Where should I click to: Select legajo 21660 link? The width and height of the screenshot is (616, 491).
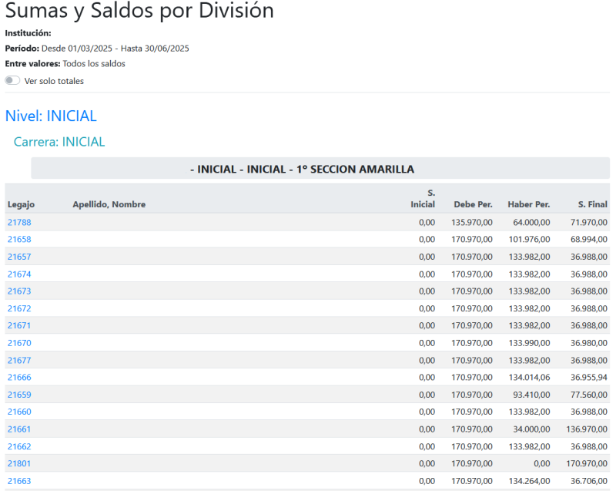coord(19,412)
